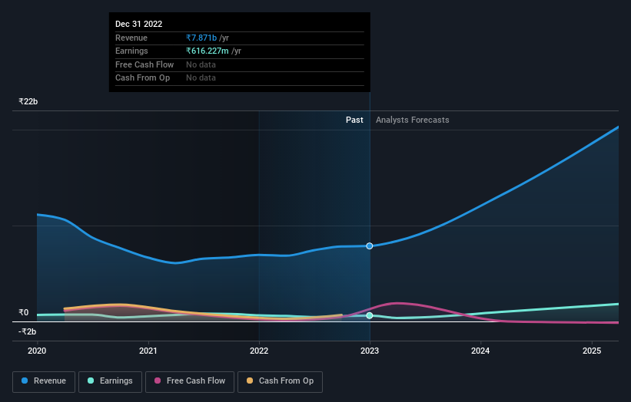Click the ₹616.227m earnings value
631x402 pixels.
pos(208,51)
